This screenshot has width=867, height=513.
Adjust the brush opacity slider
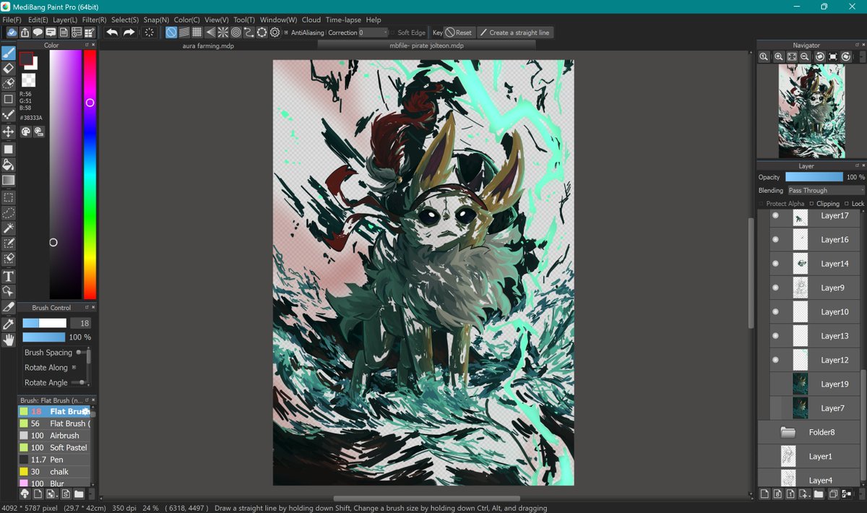click(43, 337)
